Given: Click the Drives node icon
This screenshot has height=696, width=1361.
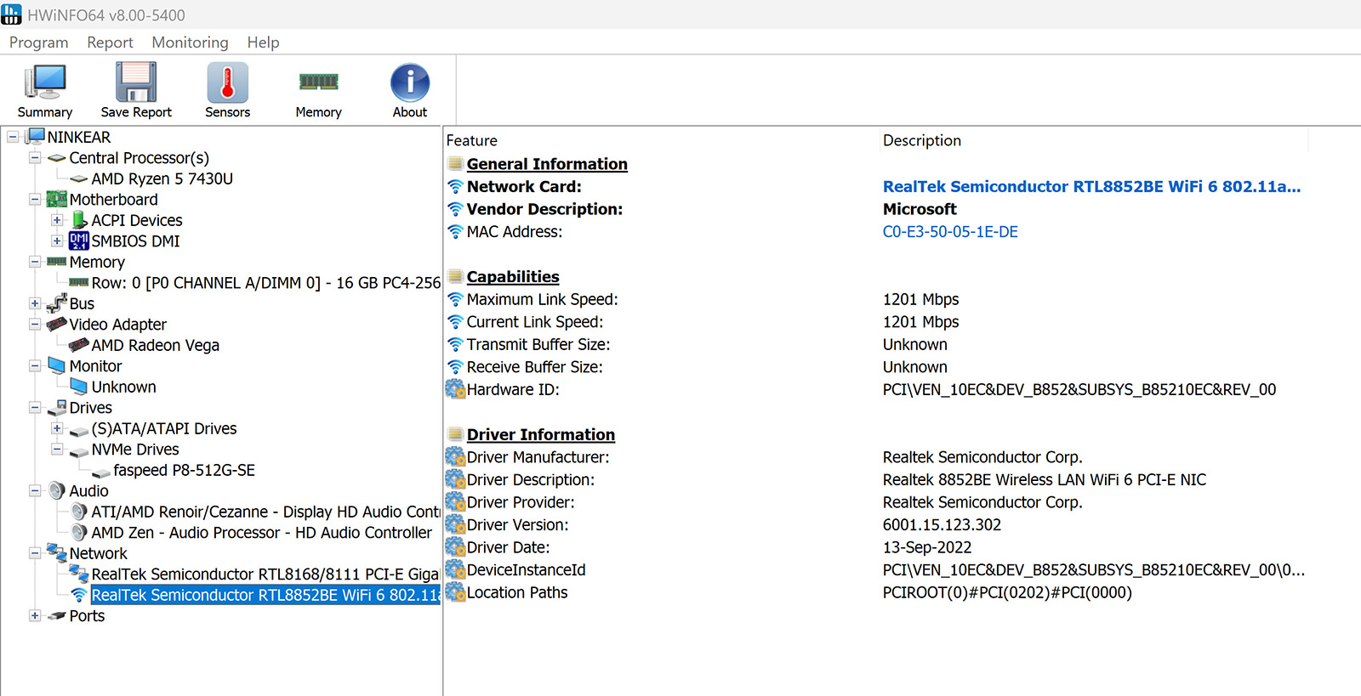Looking at the screenshot, I should click(57, 407).
